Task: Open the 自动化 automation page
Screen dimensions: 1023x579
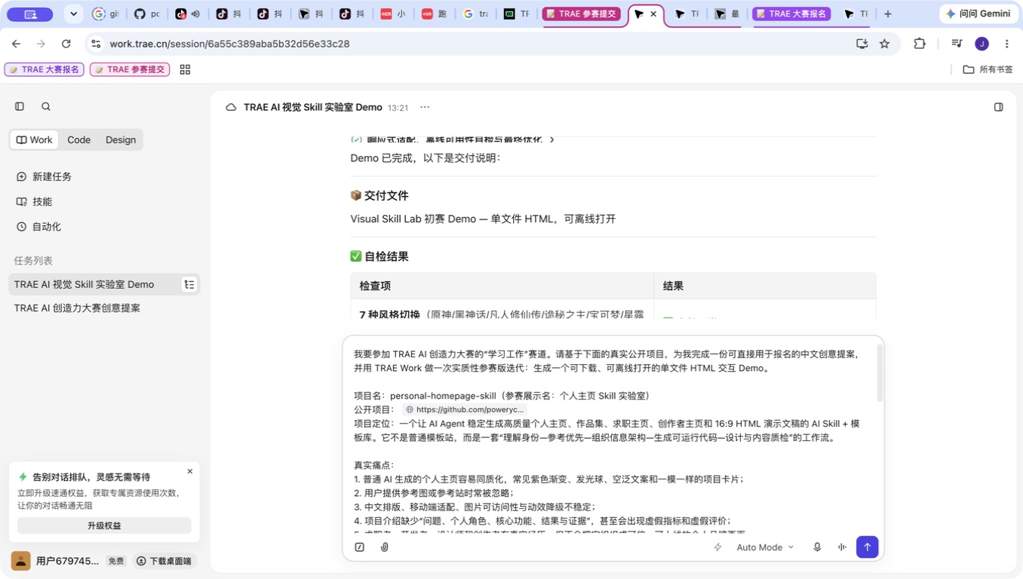Action: (x=39, y=226)
